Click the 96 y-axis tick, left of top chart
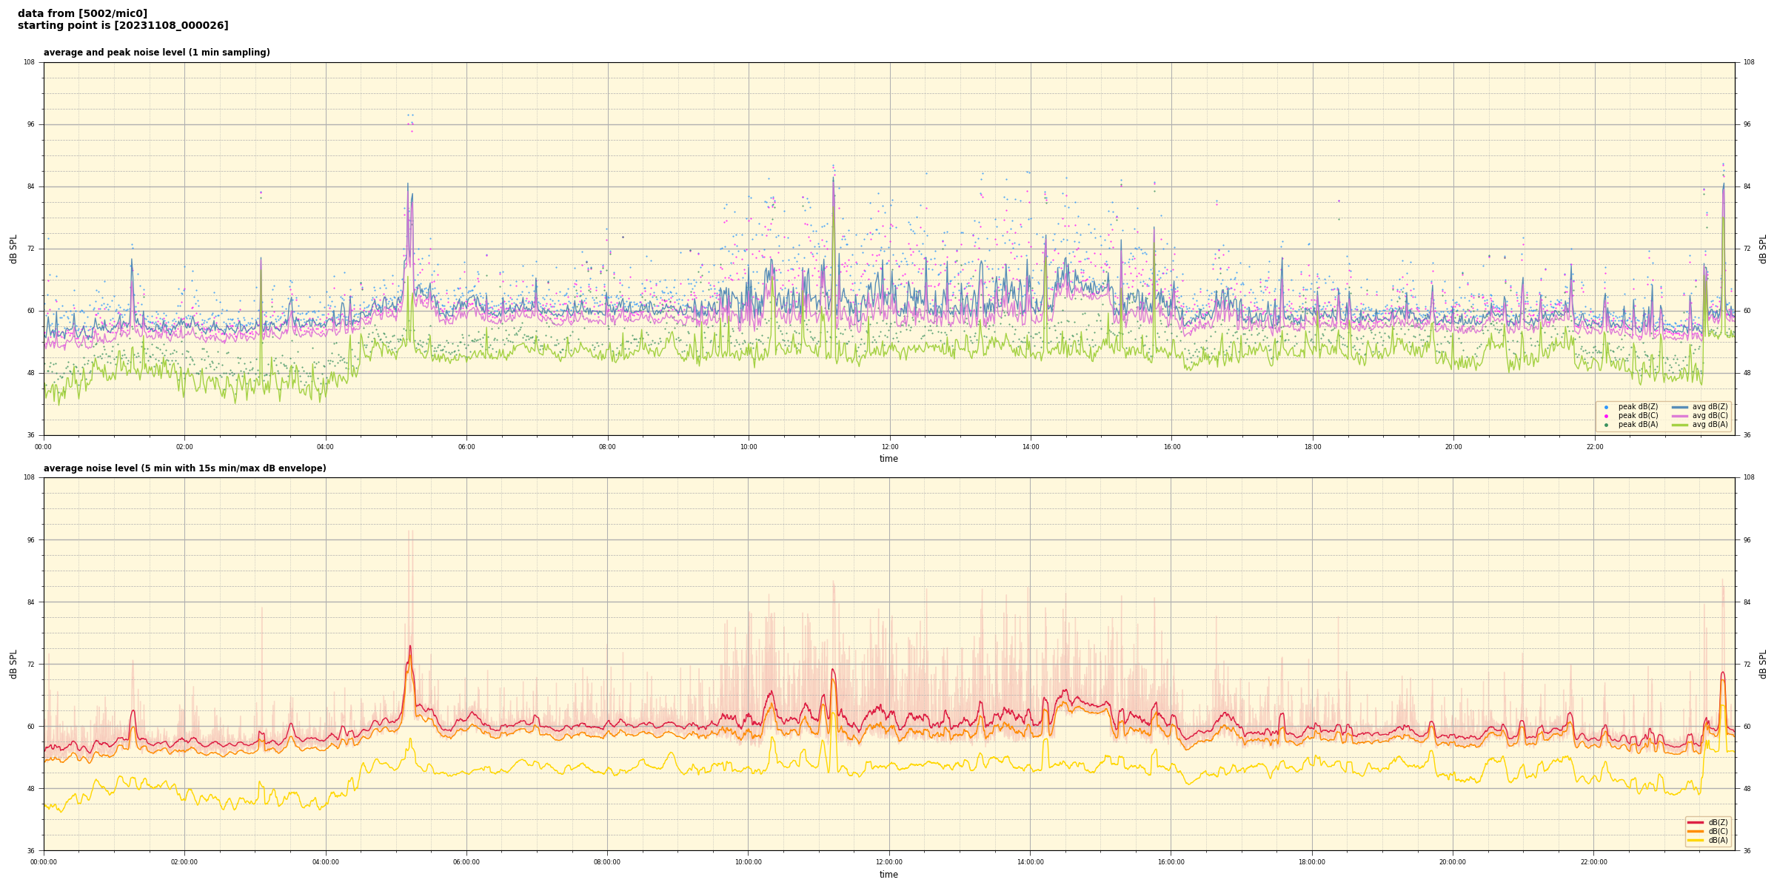Screen dimensions: 1777x888 (31, 124)
